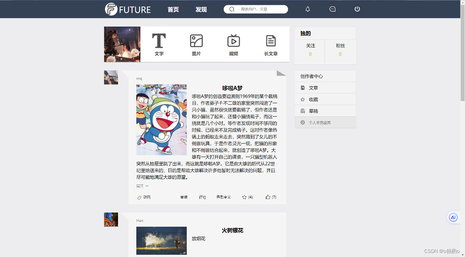Click the Doraemon post image
Screen dimensions: 465x257
[x=161, y=120]
